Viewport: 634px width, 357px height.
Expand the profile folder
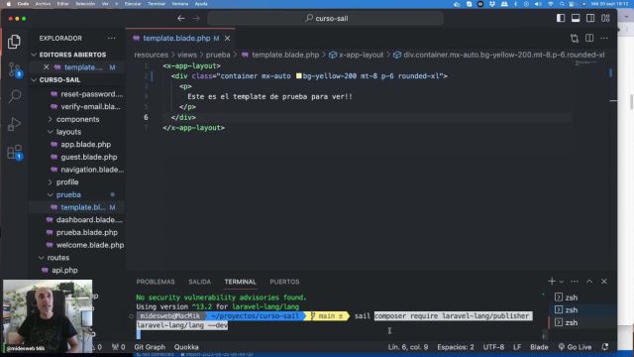click(x=66, y=182)
